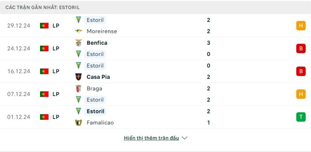This screenshot has width=311, height=152.
Task: Click Portugal flag beside the 01.12.24 match
Action: click(44, 117)
